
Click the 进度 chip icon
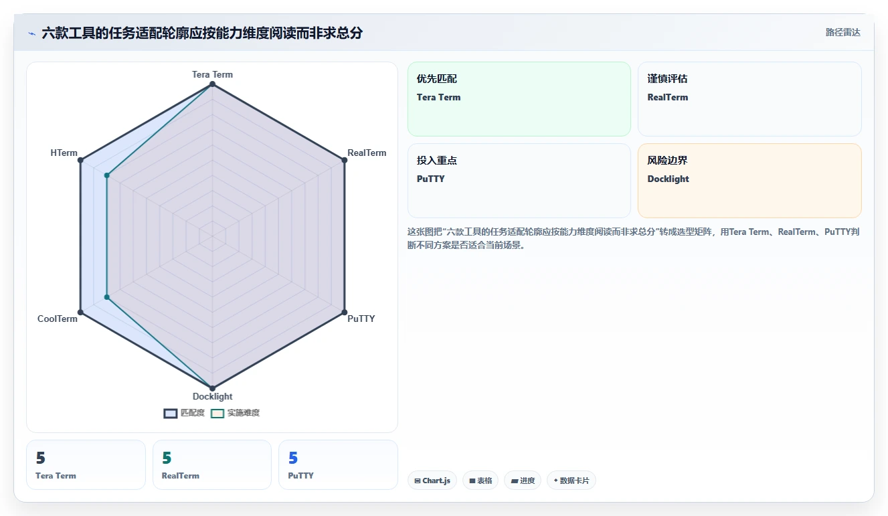pos(515,481)
